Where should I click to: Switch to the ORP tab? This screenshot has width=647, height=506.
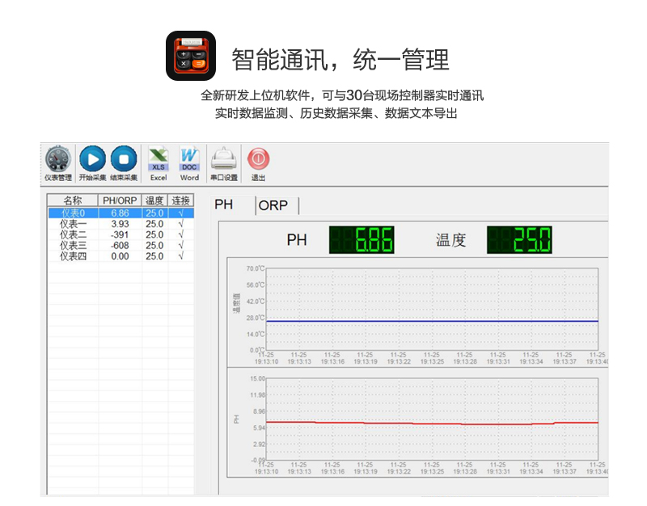click(x=273, y=205)
